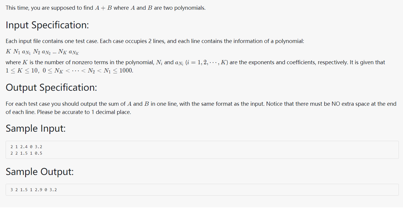This screenshot has height=210, width=403.
Task: Click the sentence "Please be accurate to 1 decimal place."
Action: (x=84, y=112)
